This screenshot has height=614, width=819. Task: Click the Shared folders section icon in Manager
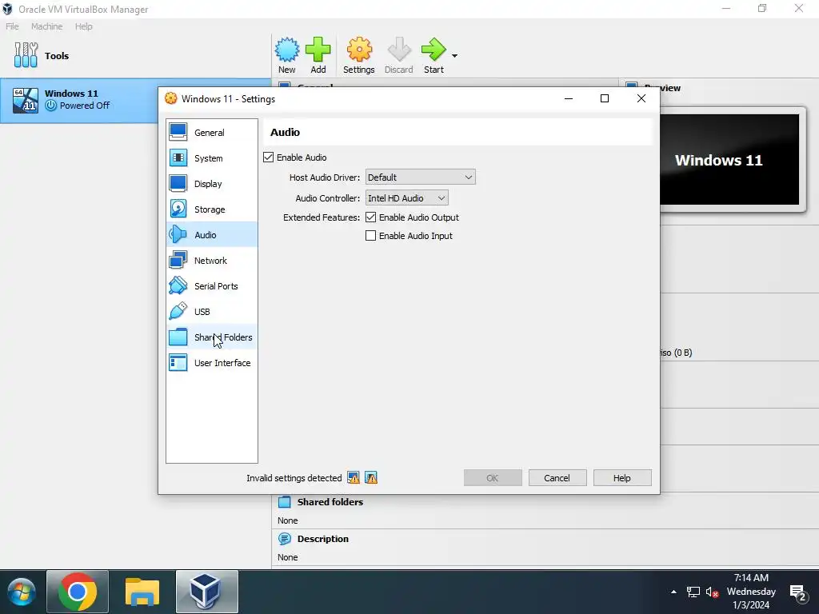click(x=285, y=502)
